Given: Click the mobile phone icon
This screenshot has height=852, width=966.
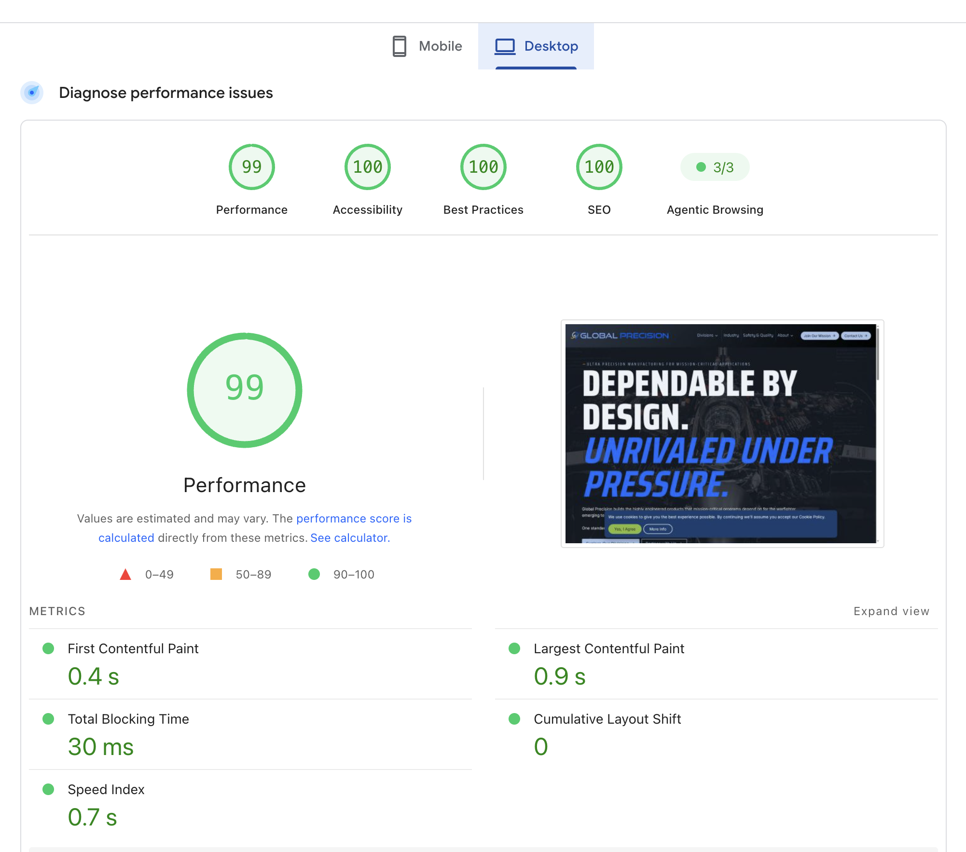Looking at the screenshot, I should tap(399, 46).
